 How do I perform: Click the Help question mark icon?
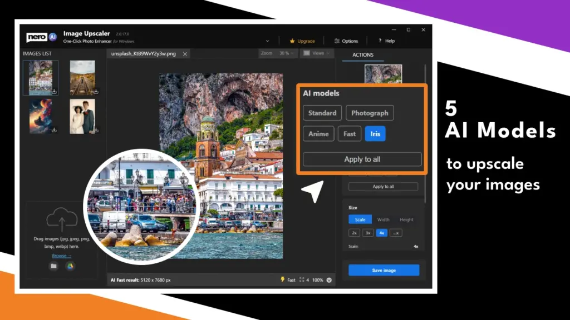379,41
